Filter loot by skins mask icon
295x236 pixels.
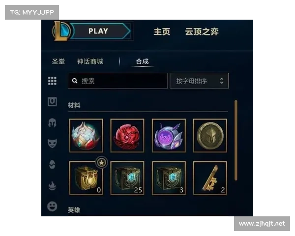[x=52, y=144]
